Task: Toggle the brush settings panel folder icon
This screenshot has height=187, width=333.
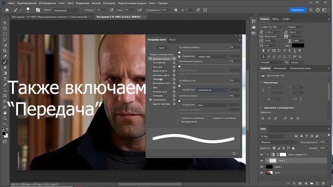Action: (38, 10)
